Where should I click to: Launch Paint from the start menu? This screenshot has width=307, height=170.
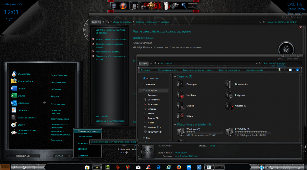click(18, 125)
